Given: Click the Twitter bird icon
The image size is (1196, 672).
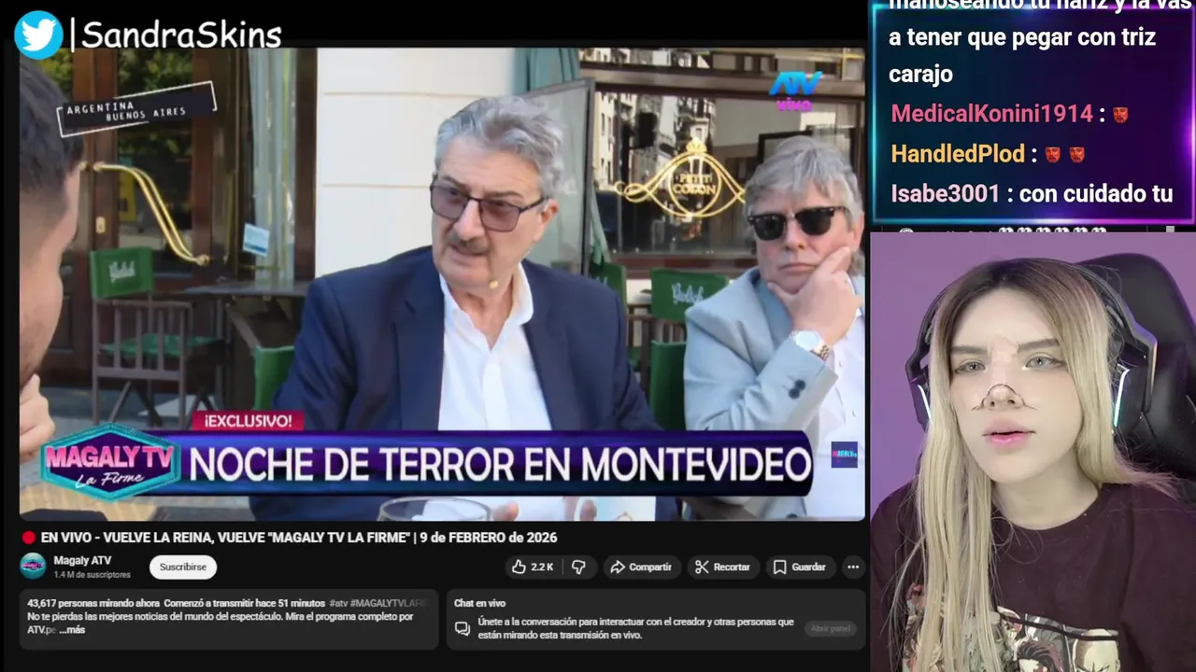Looking at the screenshot, I should tap(38, 35).
